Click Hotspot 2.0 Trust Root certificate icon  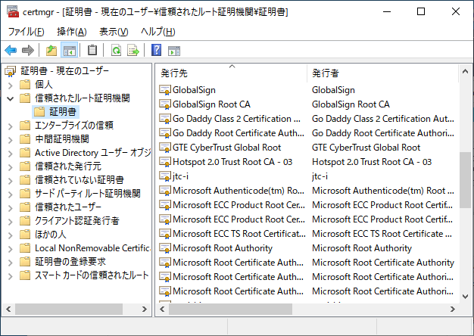click(165, 162)
